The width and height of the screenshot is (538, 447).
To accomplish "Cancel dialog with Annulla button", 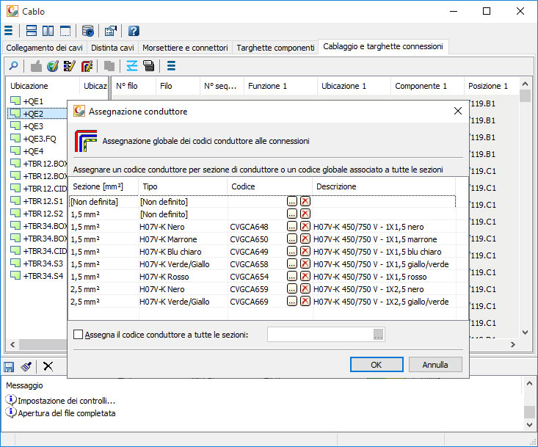I will click(435, 365).
